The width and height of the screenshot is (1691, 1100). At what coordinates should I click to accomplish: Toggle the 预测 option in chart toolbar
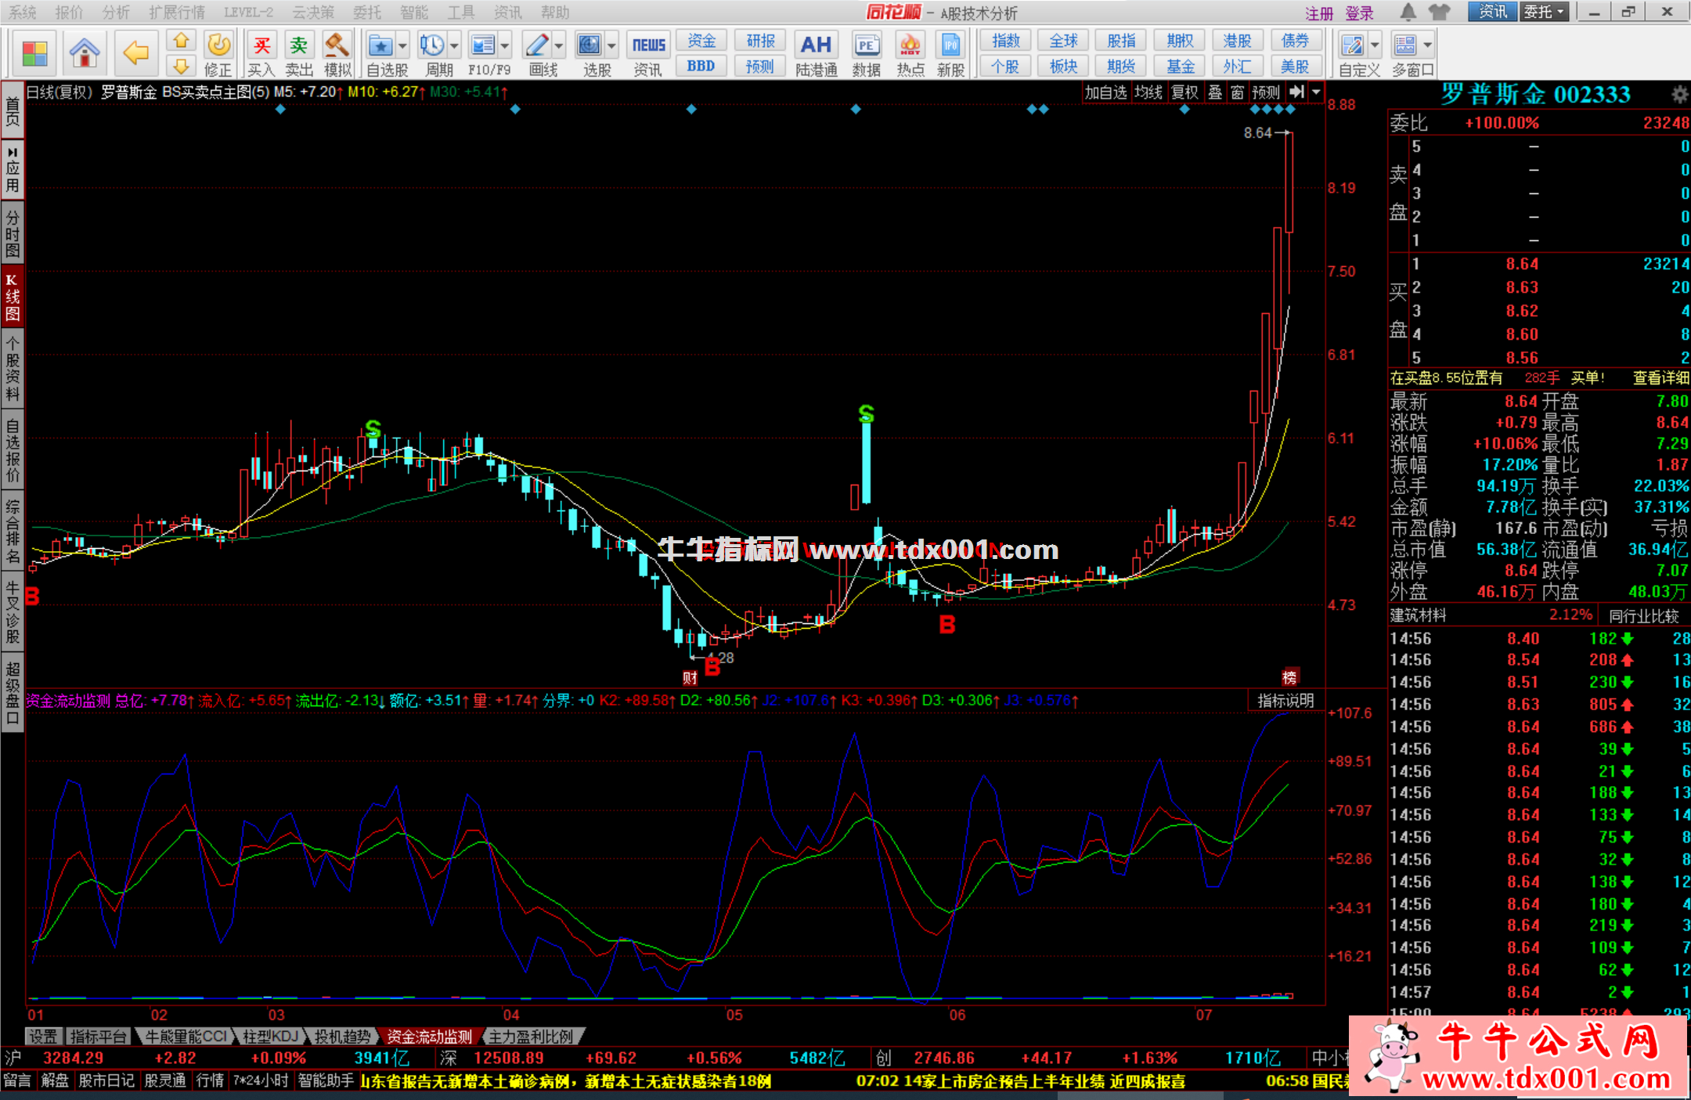(1266, 92)
